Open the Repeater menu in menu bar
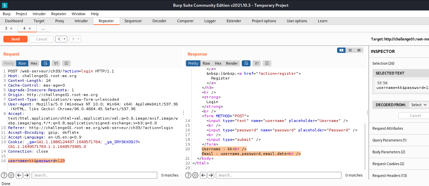Screen dimensions: 429x186 pos(59,14)
